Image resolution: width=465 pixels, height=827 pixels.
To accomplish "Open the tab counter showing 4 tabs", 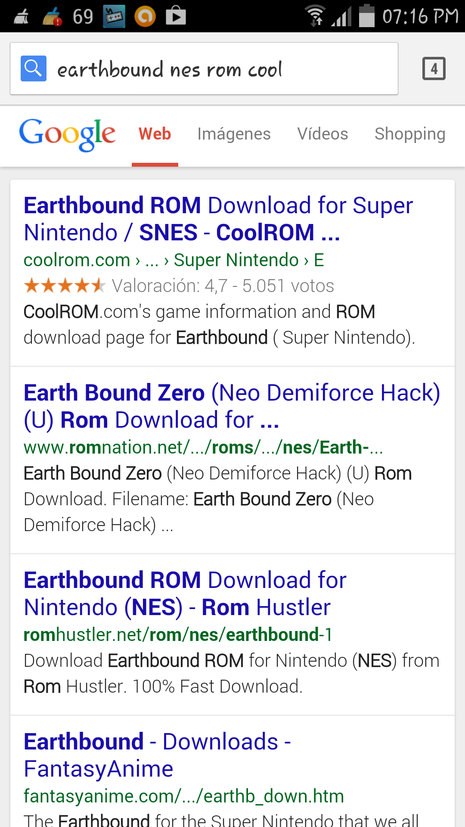I will tap(434, 68).
